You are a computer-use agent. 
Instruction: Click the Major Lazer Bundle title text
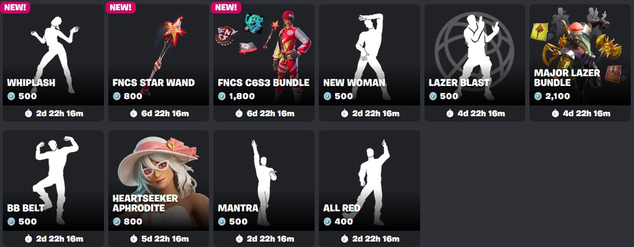tap(567, 78)
